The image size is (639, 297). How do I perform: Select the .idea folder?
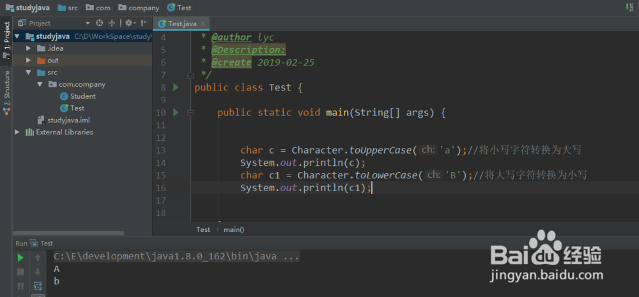(55, 48)
